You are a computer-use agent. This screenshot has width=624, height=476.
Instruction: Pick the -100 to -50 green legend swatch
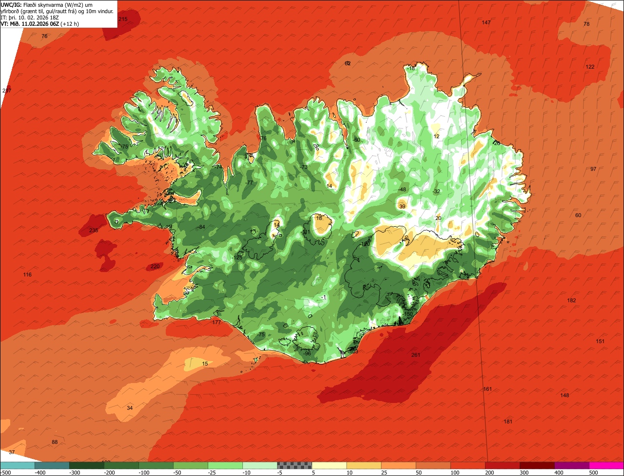156,465
